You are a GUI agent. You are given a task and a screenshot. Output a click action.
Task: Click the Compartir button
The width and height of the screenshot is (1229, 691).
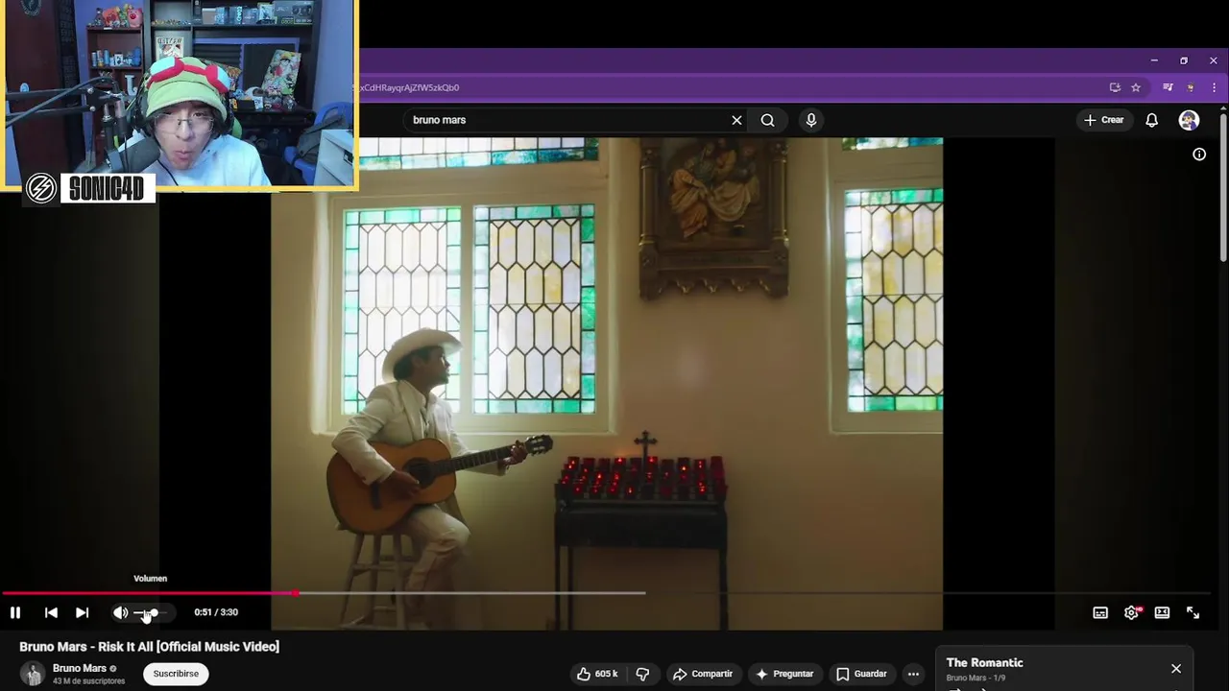[702, 674]
